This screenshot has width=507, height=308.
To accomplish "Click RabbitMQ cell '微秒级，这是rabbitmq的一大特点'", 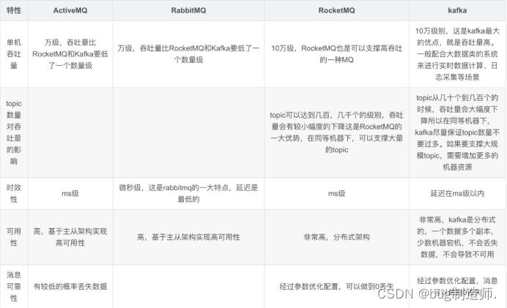I will coord(188,193).
